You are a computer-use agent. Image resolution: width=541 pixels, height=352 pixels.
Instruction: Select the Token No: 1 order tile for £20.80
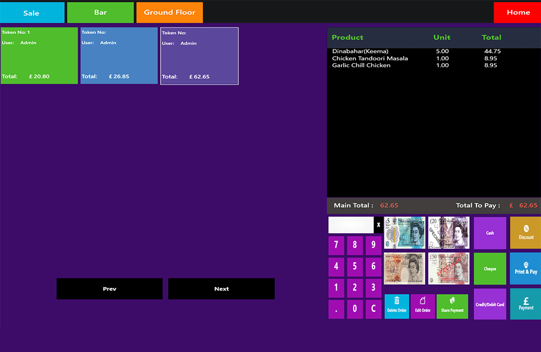[x=39, y=56]
